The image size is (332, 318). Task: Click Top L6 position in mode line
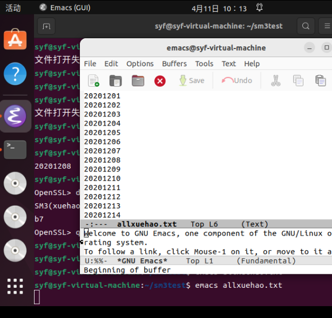click(204, 224)
